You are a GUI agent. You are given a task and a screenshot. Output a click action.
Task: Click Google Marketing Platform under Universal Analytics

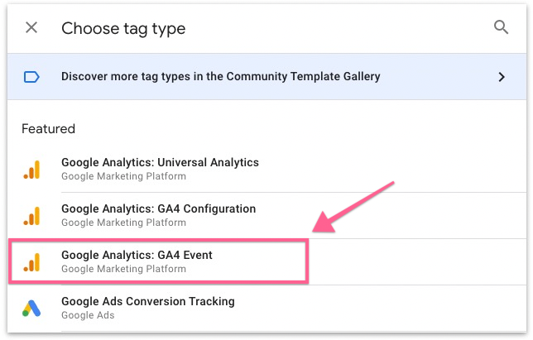point(123,176)
